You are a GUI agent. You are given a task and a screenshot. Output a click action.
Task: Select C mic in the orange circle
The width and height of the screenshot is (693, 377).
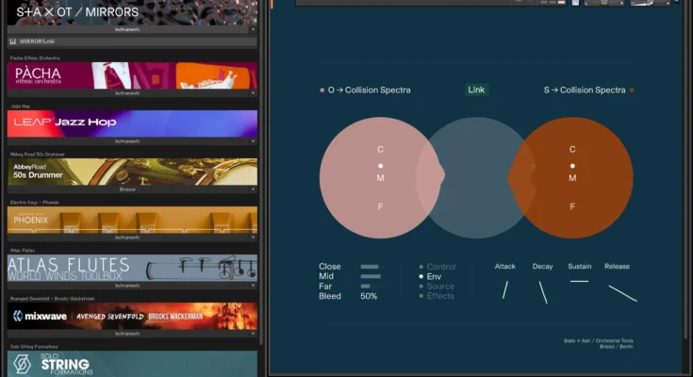coord(572,149)
